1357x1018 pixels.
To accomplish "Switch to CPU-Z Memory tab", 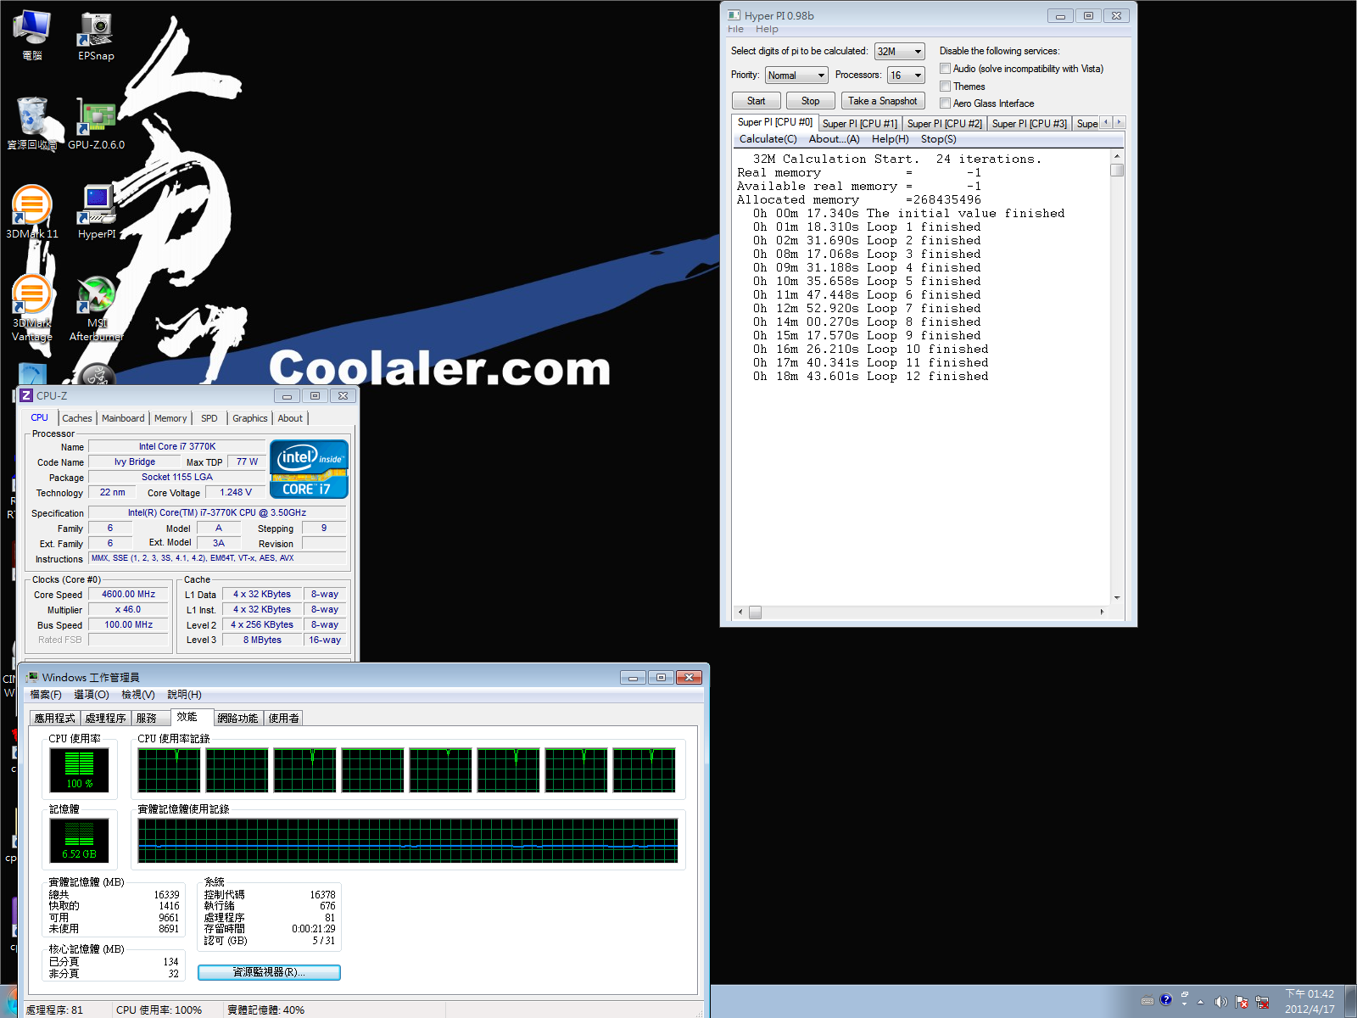I will pyautogui.click(x=170, y=418).
